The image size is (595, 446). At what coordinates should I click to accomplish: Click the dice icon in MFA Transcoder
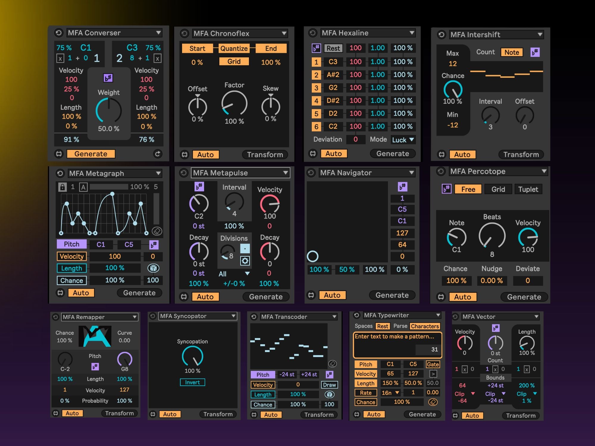(329, 395)
